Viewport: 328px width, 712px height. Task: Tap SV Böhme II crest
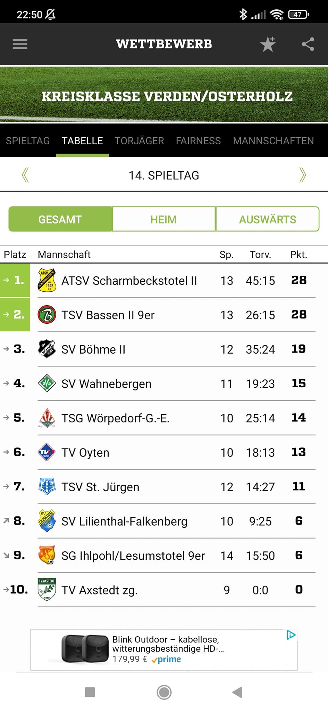47,349
